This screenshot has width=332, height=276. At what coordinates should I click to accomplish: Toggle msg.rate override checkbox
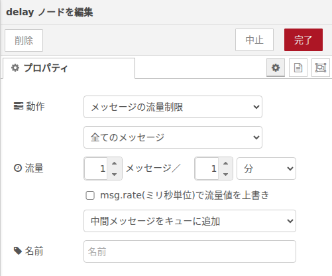click(90, 196)
